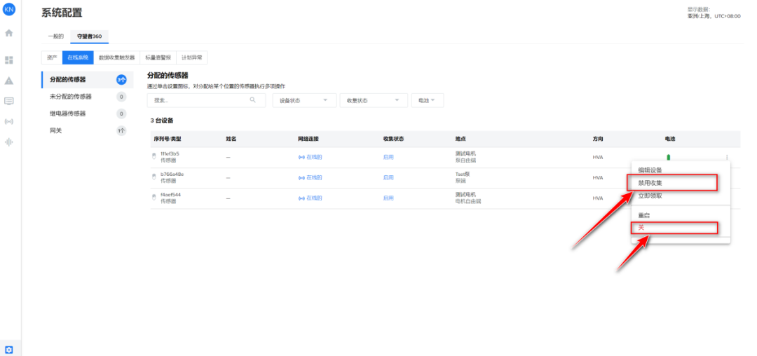
Task: Click 在线的 status link for 111ef3b5
Action: (310, 157)
